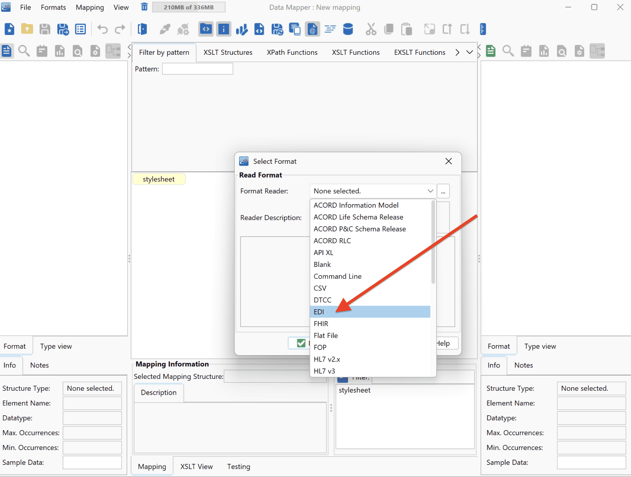631x477 pixels.
Task: Click the ellipsis browse button beside Format Reader
Action: (443, 191)
